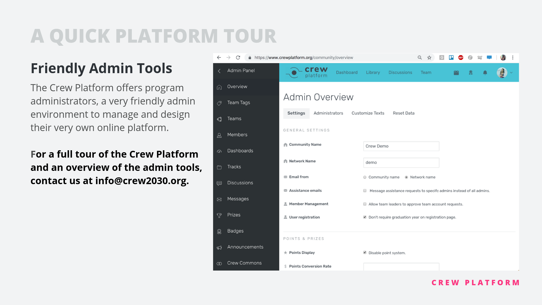Open the calendar icon in header
The height and width of the screenshot is (305, 542).
tap(456, 73)
